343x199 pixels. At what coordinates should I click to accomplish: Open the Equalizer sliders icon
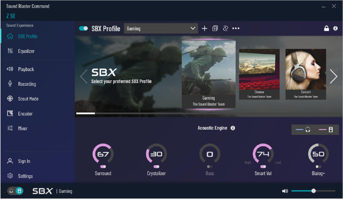[10, 51]
